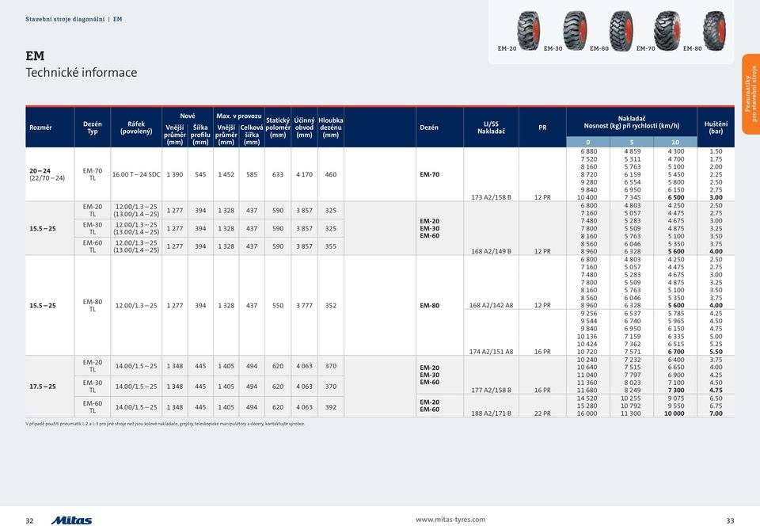
Task: Click the 'Nakladač Nosnost (kg) při rychlosti' header
Action: pyautogui.click(x=632, y=122)
